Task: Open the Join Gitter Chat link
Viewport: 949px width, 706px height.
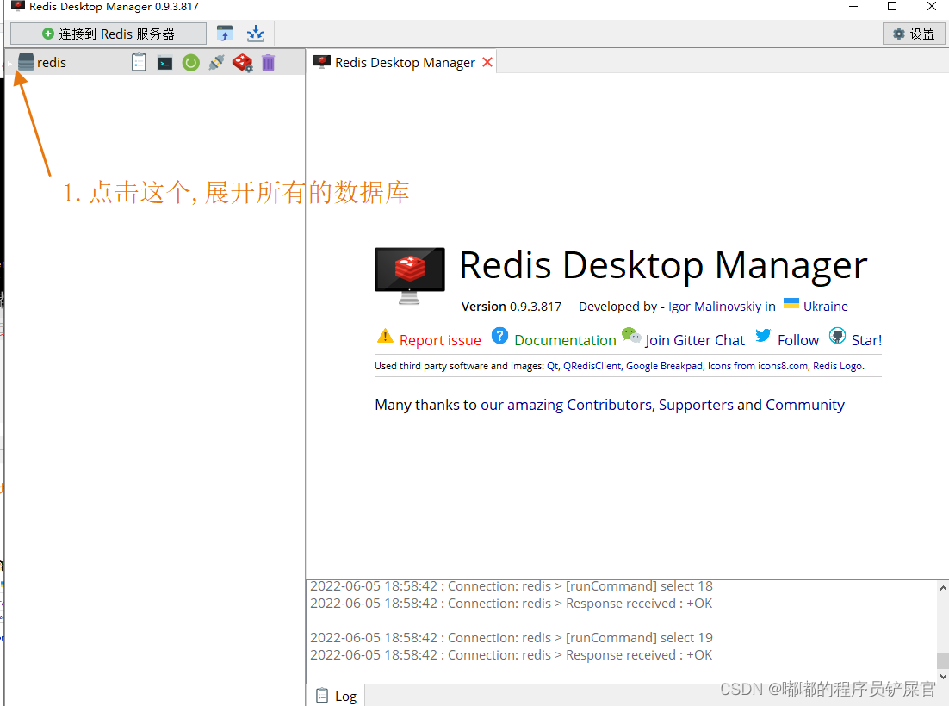Action: (x=695, y=340)
